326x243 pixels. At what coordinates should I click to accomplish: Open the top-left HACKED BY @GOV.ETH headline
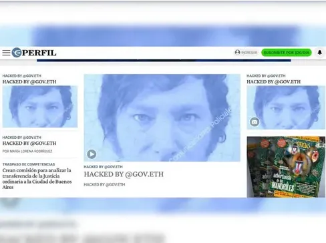[x=29, y=82]
